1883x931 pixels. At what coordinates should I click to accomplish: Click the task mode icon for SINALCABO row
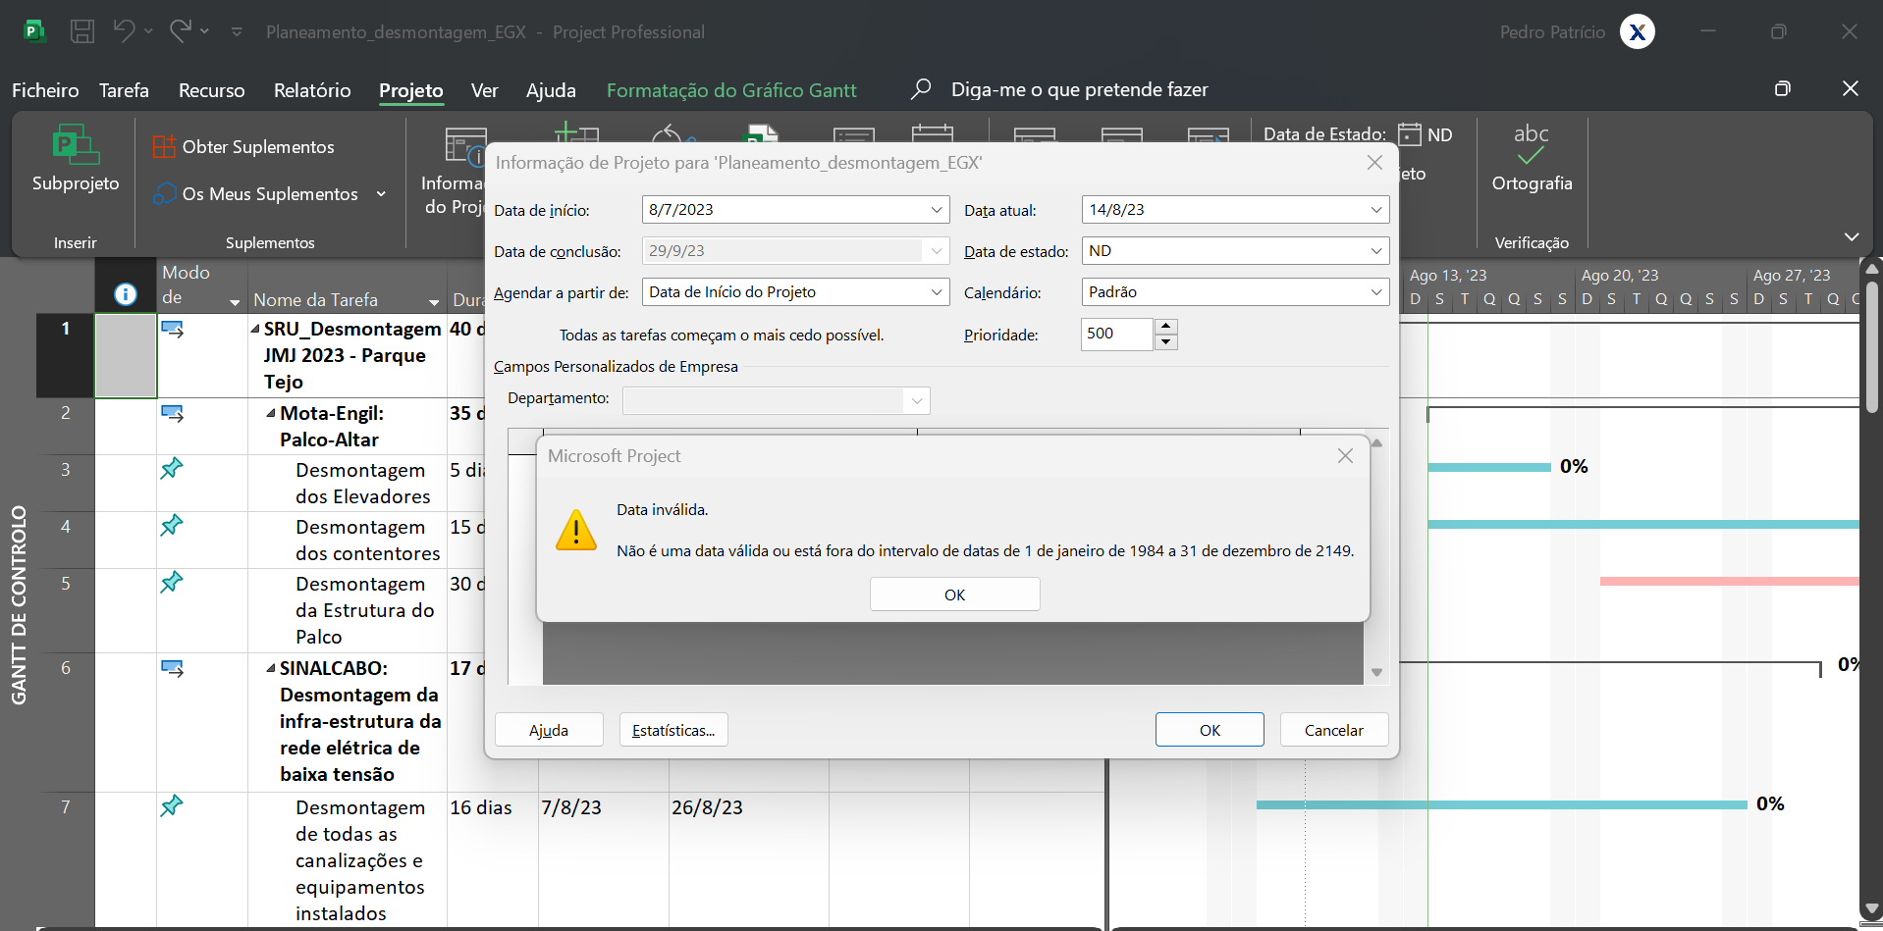[173, 669]
